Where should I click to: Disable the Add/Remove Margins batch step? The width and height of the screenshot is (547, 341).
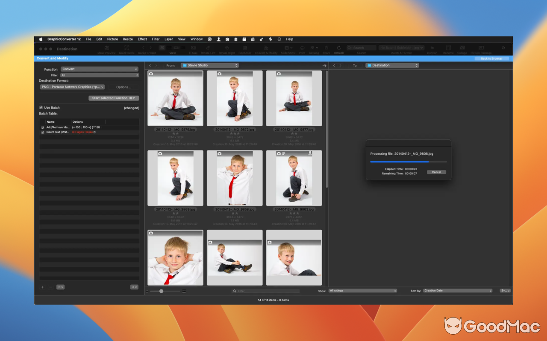(x=42, y=127)
